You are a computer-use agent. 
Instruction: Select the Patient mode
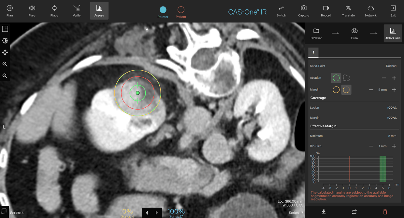181,12
